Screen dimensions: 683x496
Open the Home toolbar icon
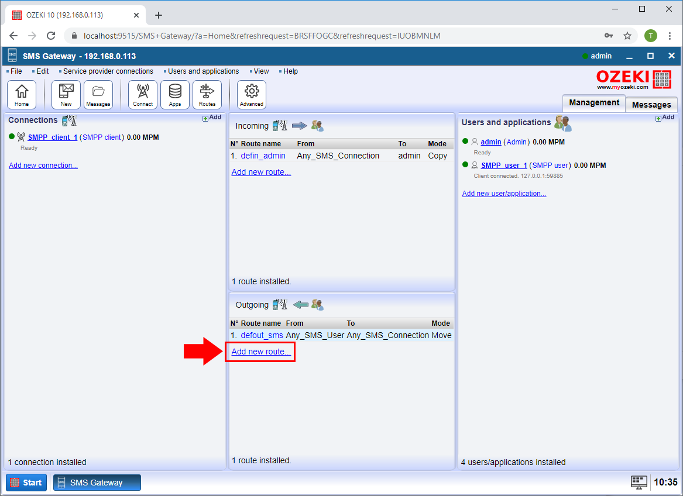click(22, 95)
